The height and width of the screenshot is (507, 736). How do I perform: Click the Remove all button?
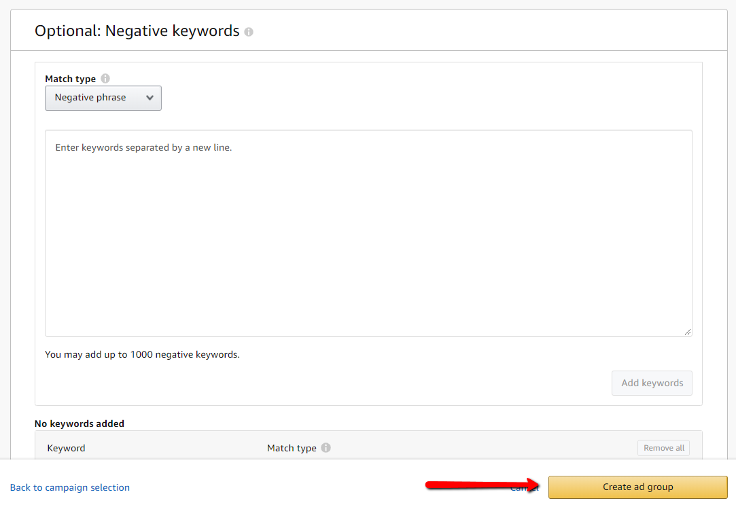(663, 448)
